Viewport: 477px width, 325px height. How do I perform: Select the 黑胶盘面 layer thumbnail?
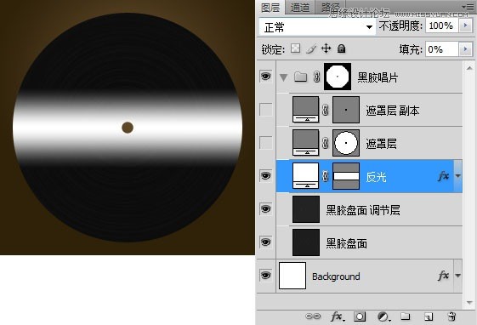(x=306, y=242)
